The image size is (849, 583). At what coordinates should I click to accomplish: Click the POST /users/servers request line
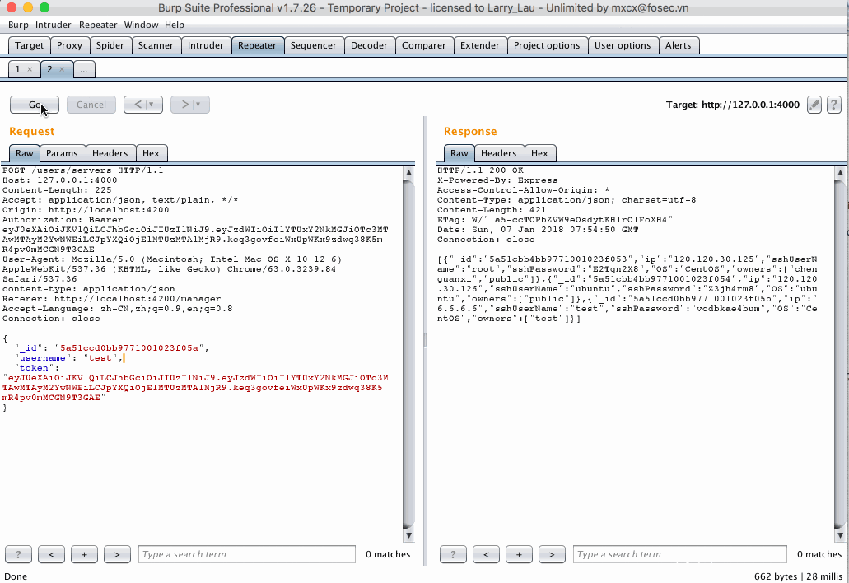83,170
